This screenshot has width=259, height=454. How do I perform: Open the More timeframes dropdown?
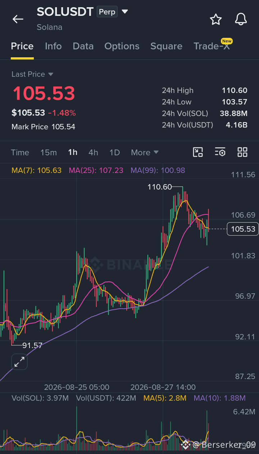145,152
